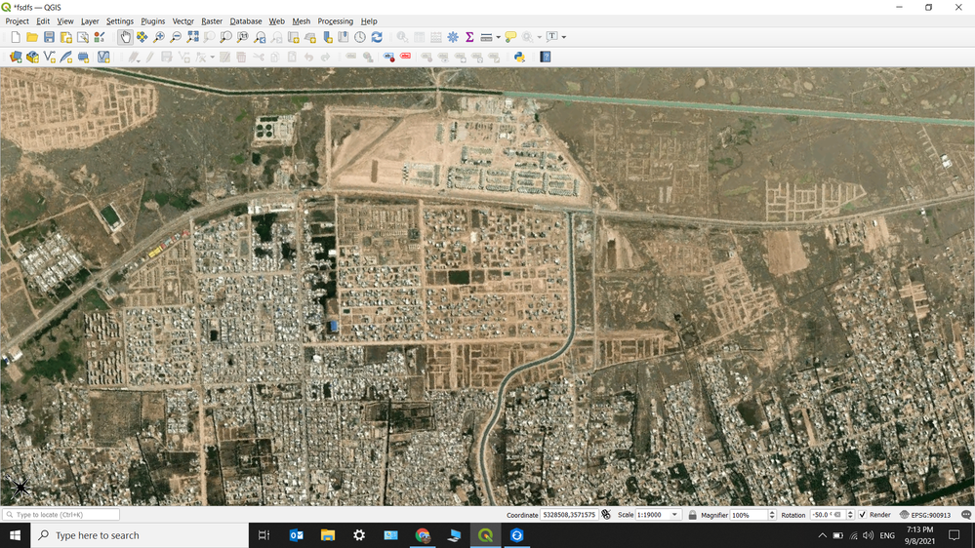Image resolution: width=975 pixels, height=548 pixels.
Task: Open the Processing menu
Action: (x=335, y=20)
